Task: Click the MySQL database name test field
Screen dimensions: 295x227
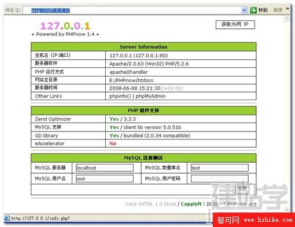Action: (220, 168)
